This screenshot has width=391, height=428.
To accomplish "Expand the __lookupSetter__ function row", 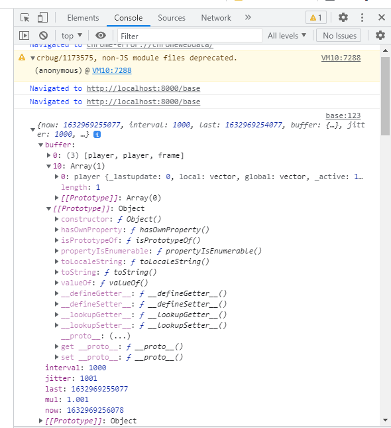I will (x=56, y=325).
